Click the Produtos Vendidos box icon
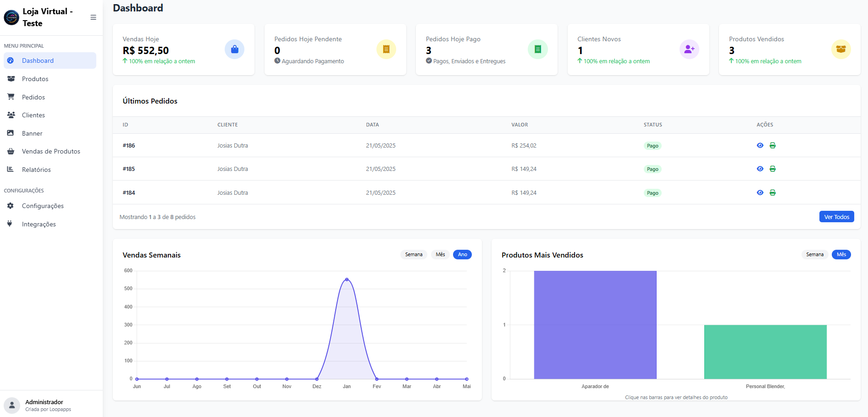868x417 pixels. tap(840, 49)
